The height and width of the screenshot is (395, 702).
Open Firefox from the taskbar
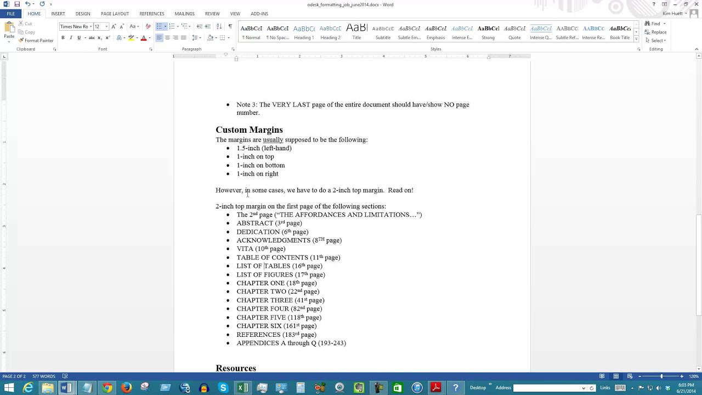126,388
